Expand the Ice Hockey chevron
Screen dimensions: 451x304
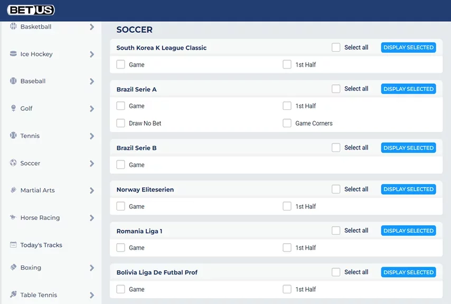(92, 54)
